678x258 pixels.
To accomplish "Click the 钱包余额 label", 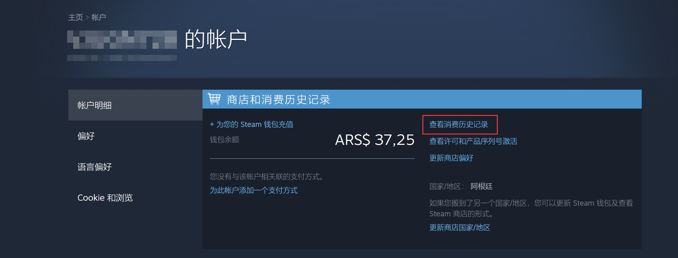I will tap(224, 140).
